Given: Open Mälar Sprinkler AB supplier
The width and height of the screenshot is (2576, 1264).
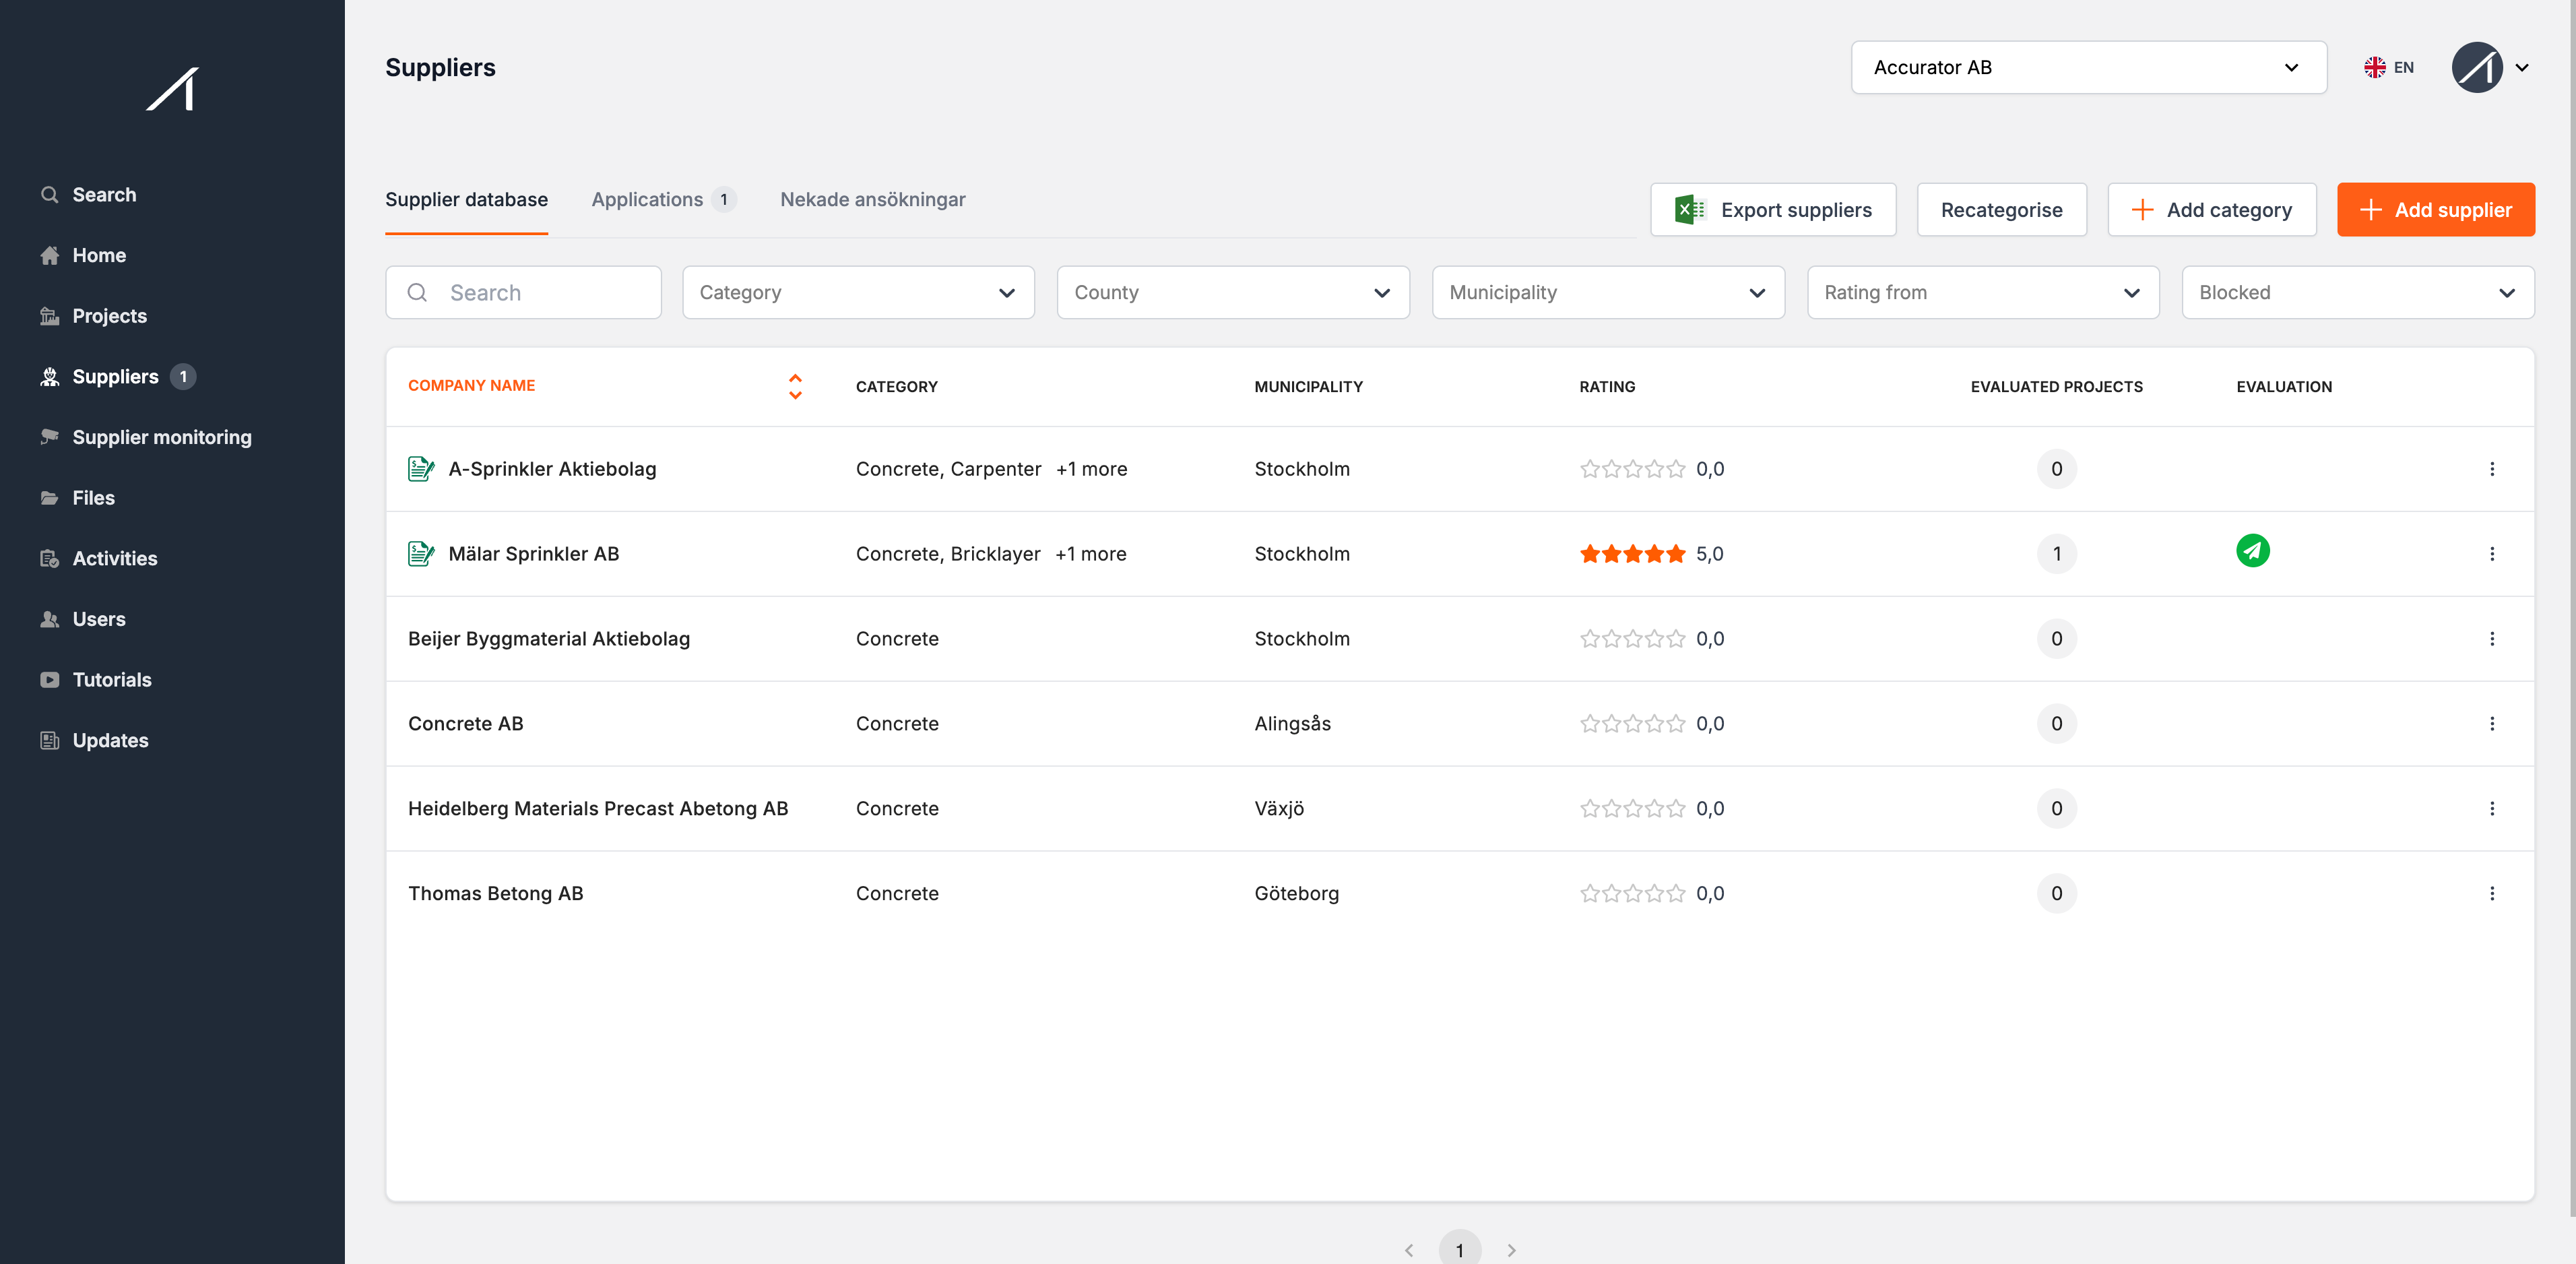Looking at the screenshot, I should [x=533, y=554].
